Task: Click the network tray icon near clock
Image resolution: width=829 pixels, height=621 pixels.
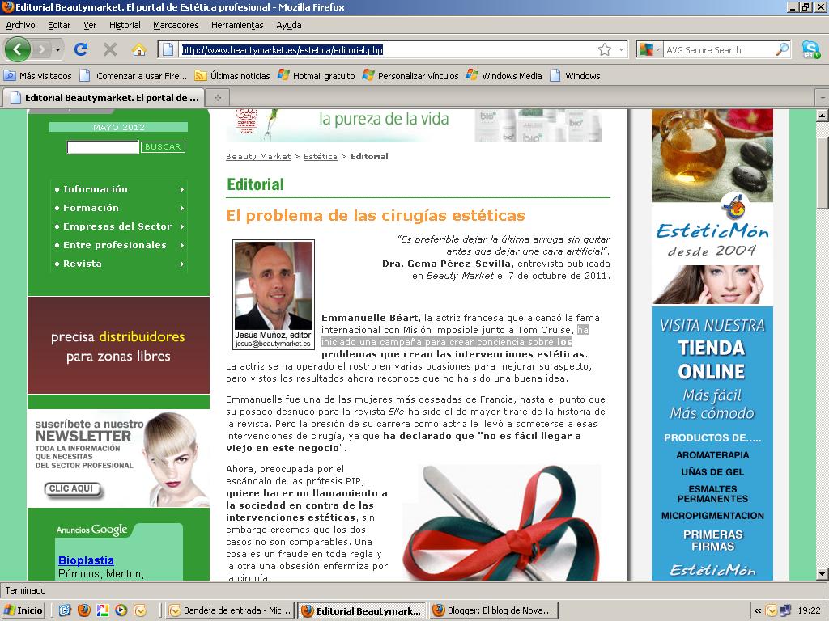Action: (786, 611)
